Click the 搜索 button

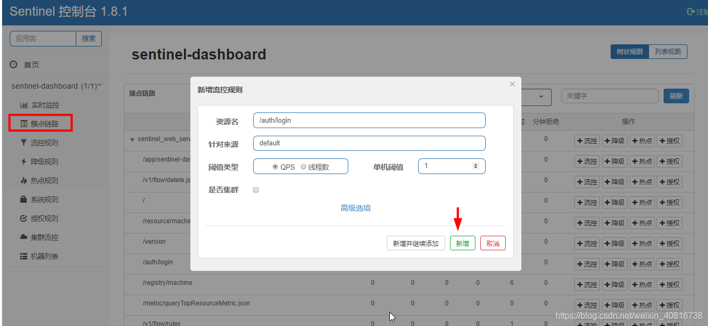[x=89, y=38]
